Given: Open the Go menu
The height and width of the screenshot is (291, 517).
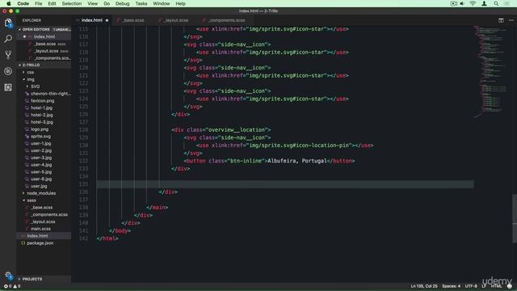Looking at the screenshot, I should 107,3.
